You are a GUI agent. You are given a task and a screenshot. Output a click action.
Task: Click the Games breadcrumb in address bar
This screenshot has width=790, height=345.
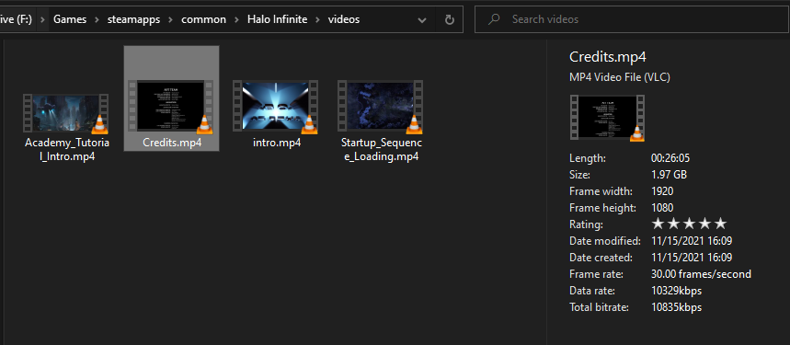click(x=70, y=19)
